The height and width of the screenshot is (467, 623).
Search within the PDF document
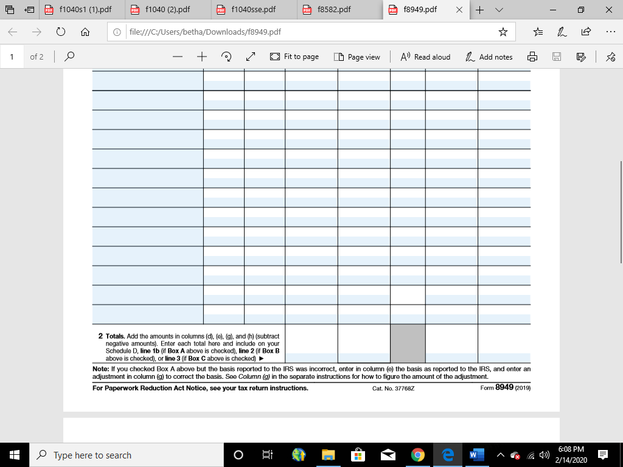pos(69,57)
